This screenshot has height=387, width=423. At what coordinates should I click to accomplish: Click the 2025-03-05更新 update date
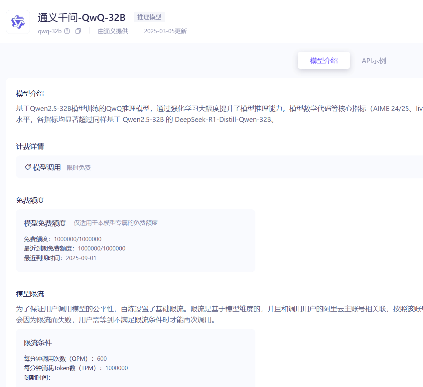165,31
